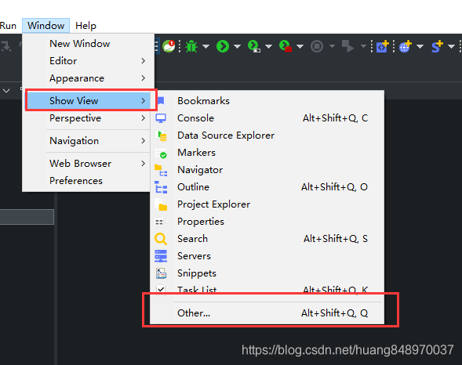The width and height of the screenshot is (462, 365).
Task: Click the Snippets icon
Action: click(161, 273)
